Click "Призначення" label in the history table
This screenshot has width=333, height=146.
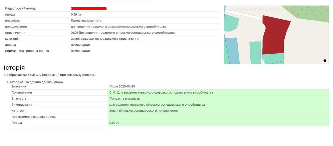[22, 93]
